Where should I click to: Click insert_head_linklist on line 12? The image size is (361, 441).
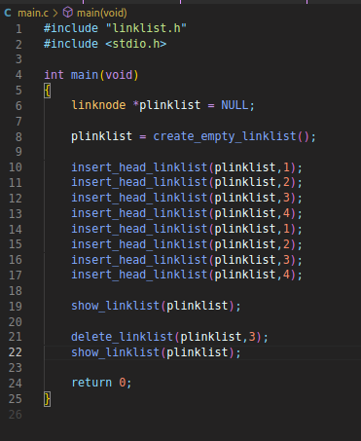[139, 198]
